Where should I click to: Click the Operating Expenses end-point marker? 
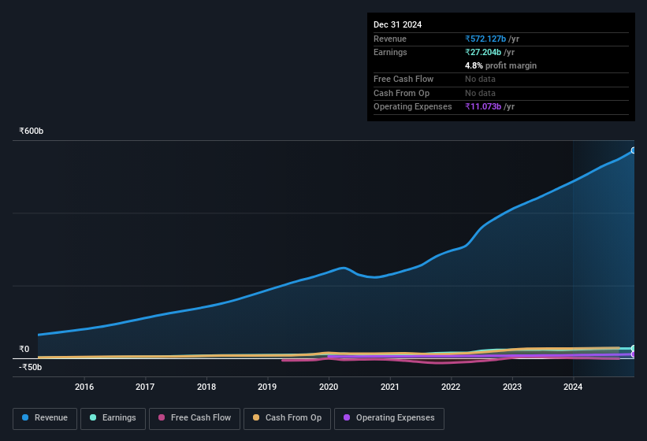634,354
